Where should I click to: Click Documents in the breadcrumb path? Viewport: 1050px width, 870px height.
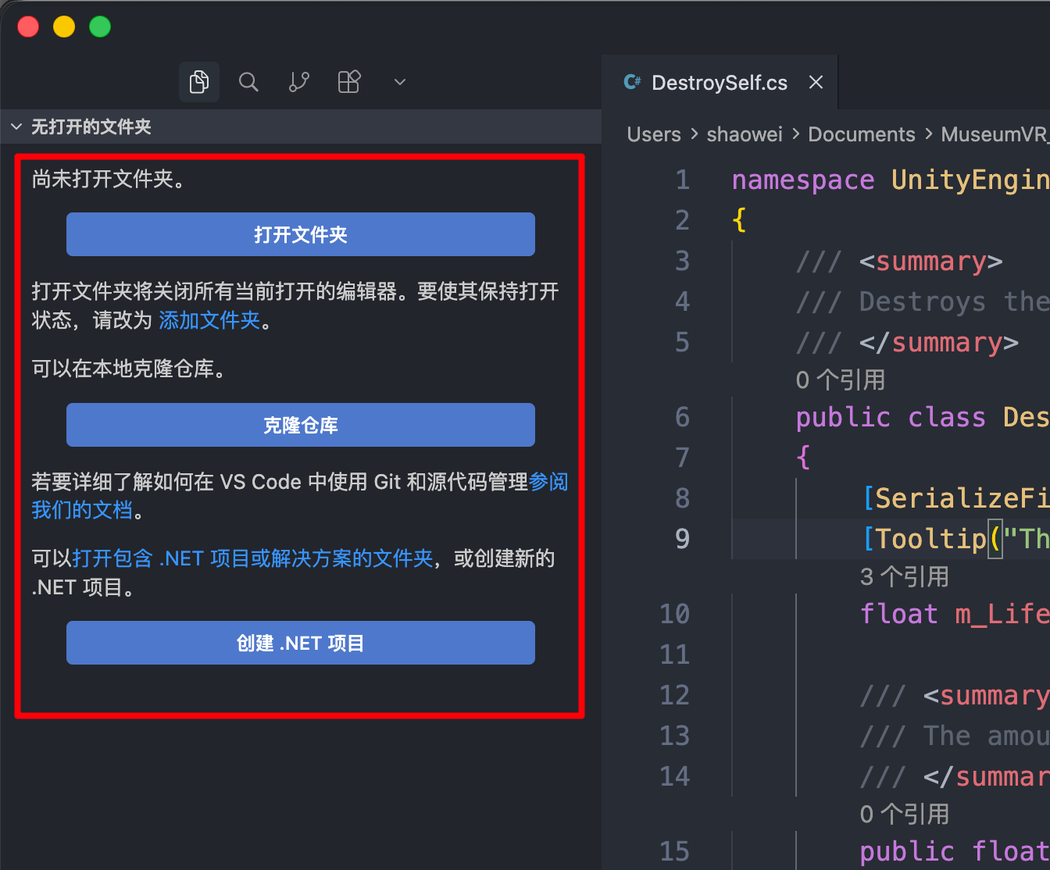862,134
